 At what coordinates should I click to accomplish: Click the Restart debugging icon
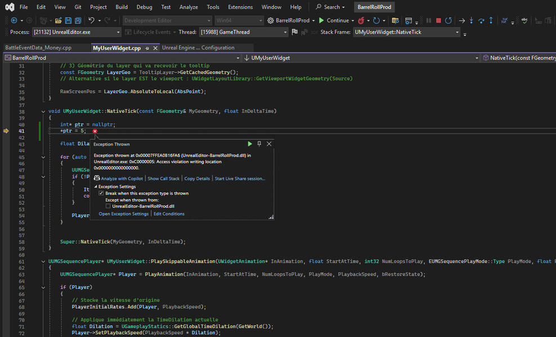(x=449, y=20)
